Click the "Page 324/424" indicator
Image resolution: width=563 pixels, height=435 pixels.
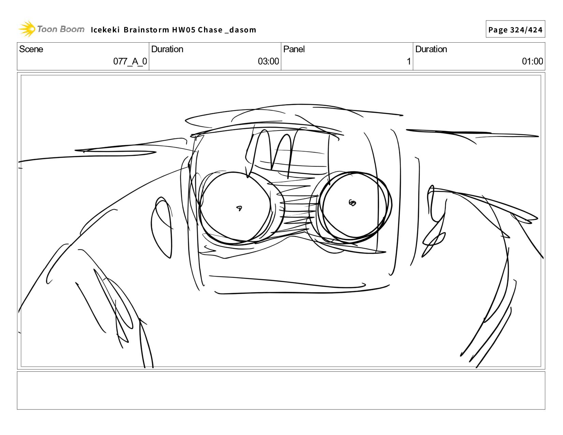coord(515,30)
